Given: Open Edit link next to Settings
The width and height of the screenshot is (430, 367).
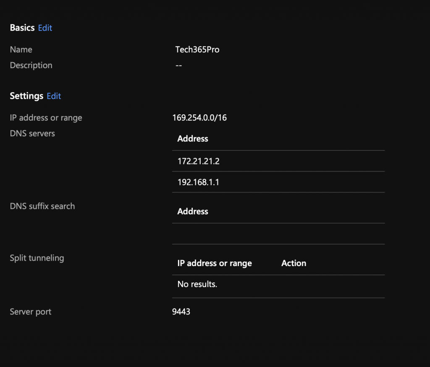Looking at the screenshot, I should [x=54, y=96].
